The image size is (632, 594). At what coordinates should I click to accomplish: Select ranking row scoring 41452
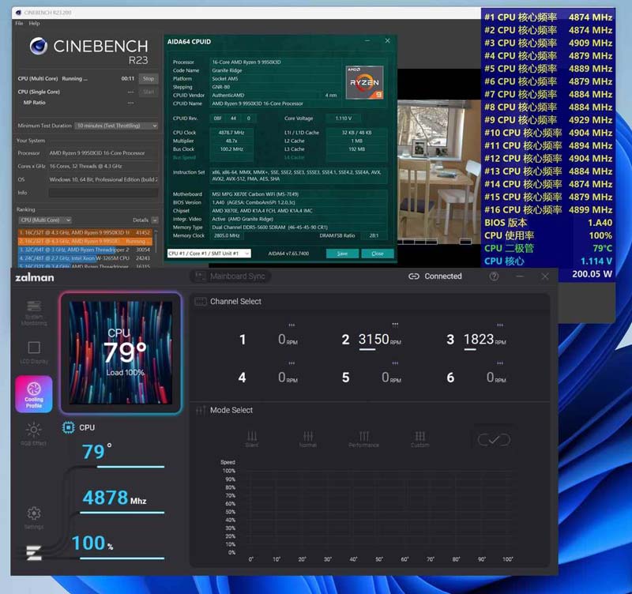(x=85, y=232)
